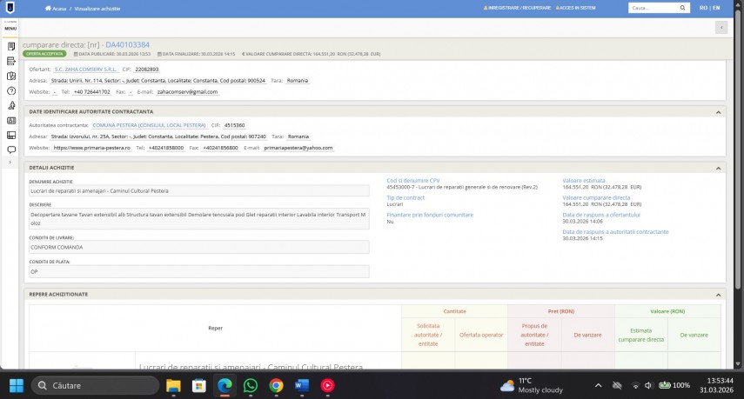Click the help question mark sidebar icon
The image size is (744, 399).
coord(10,90)
